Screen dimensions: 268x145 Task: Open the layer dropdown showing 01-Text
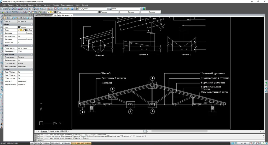[72, 12]
